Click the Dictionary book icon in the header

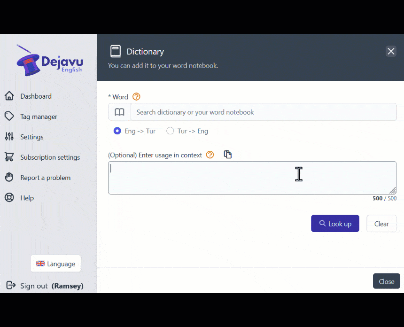click(x=115, y=51)
